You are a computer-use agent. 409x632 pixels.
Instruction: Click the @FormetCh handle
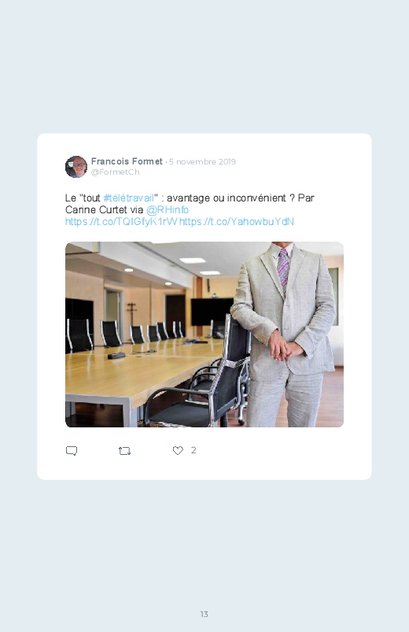116,172
